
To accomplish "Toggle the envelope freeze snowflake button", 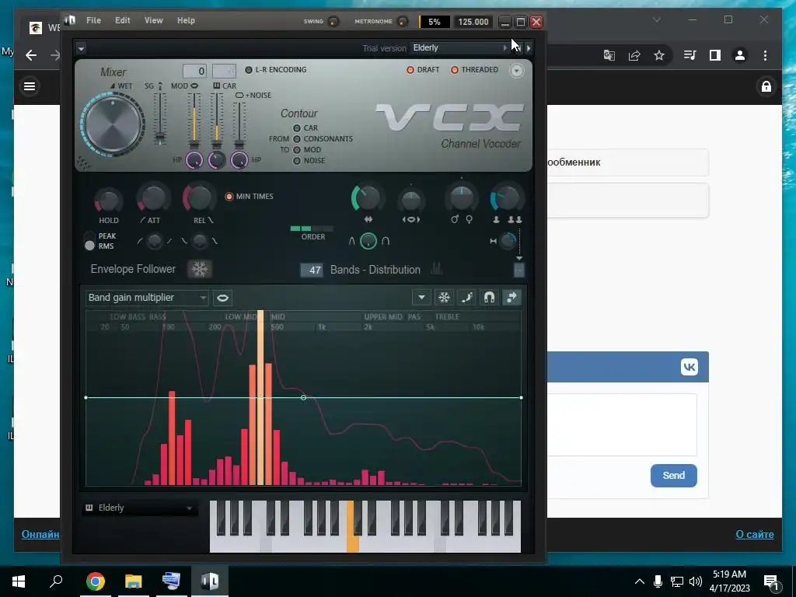I will click(x=444, y=298).
